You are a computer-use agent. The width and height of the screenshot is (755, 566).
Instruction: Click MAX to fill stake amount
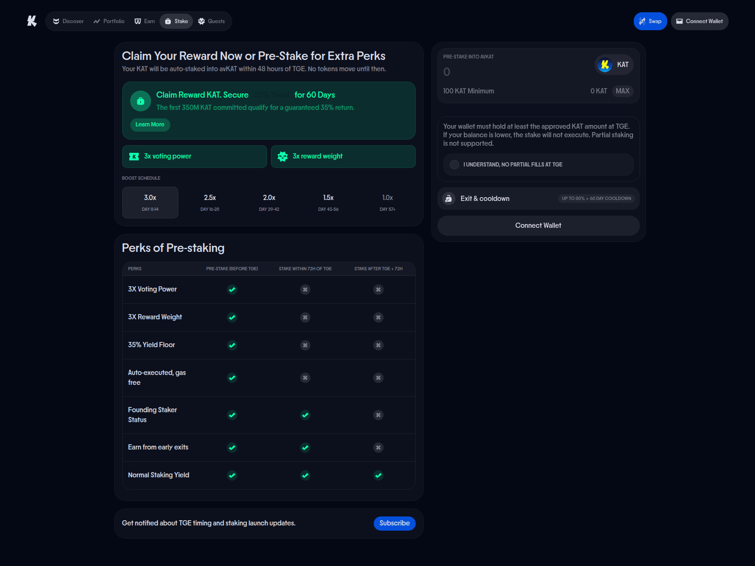click(x=622, y=91)
